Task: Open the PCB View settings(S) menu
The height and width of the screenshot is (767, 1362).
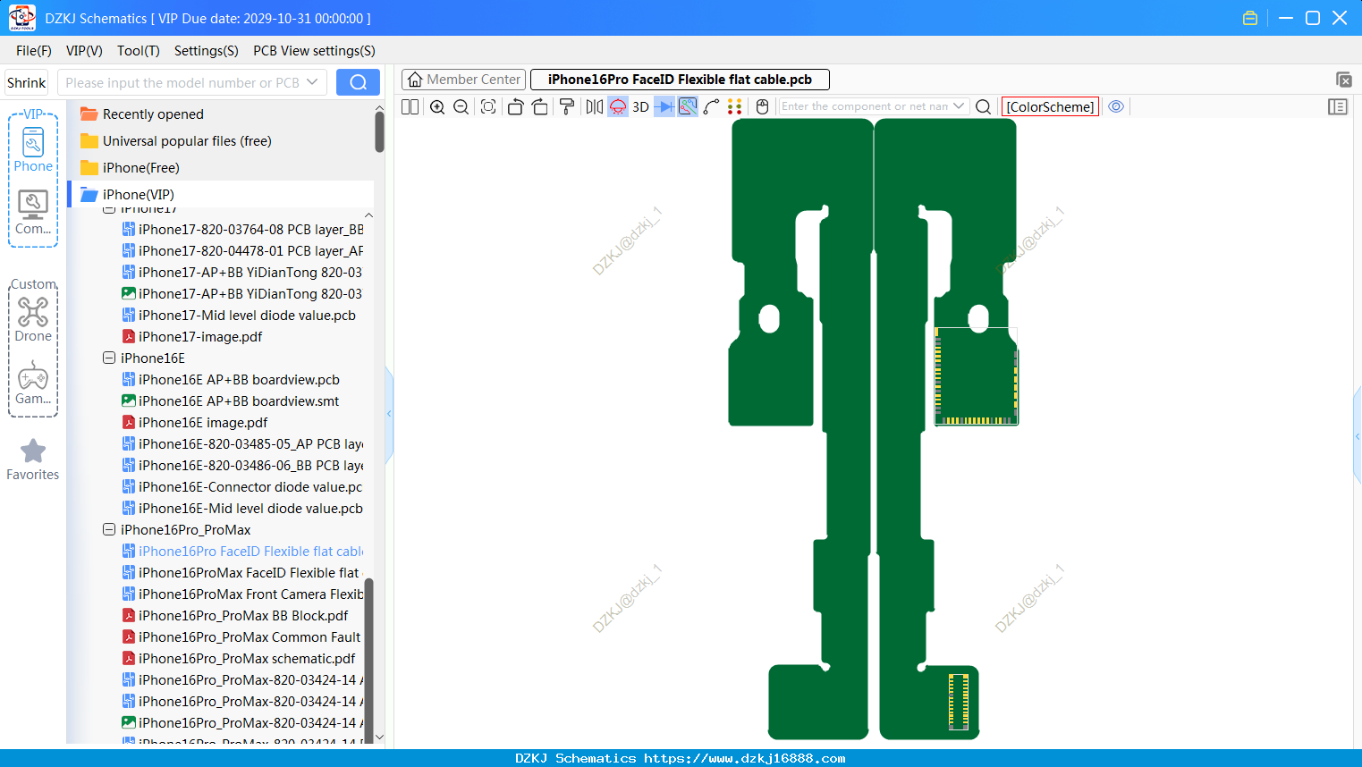Action: tap(314, 51)
